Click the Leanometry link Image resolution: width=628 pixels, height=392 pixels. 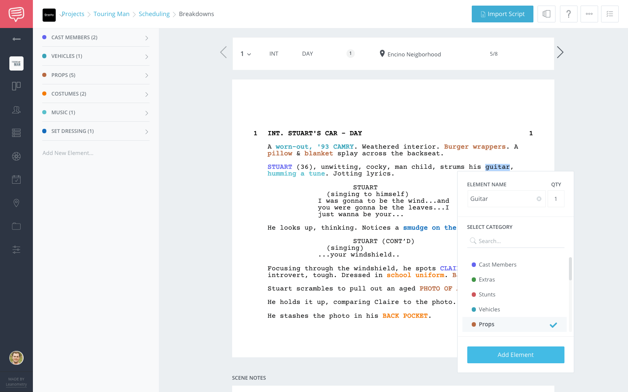coord(16,385)
